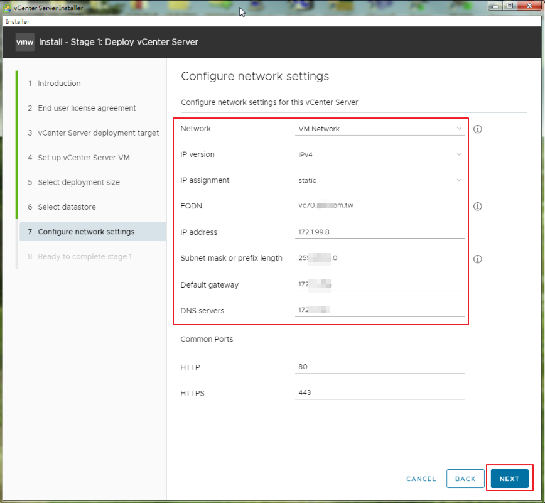Viewport: 545px width, 503px height.
Task: Go to step 2 End user license agreement
Action: coord(87,108)
